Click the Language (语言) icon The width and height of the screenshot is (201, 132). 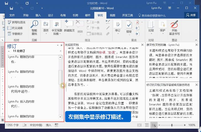pos(46,24)
